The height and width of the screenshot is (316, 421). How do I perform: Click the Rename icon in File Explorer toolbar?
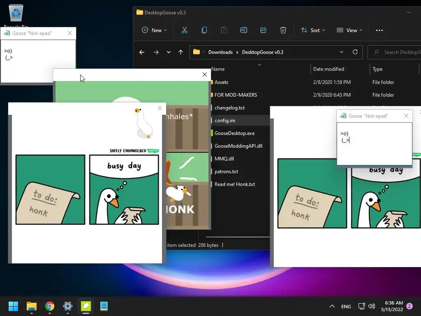tap(243, 30)
